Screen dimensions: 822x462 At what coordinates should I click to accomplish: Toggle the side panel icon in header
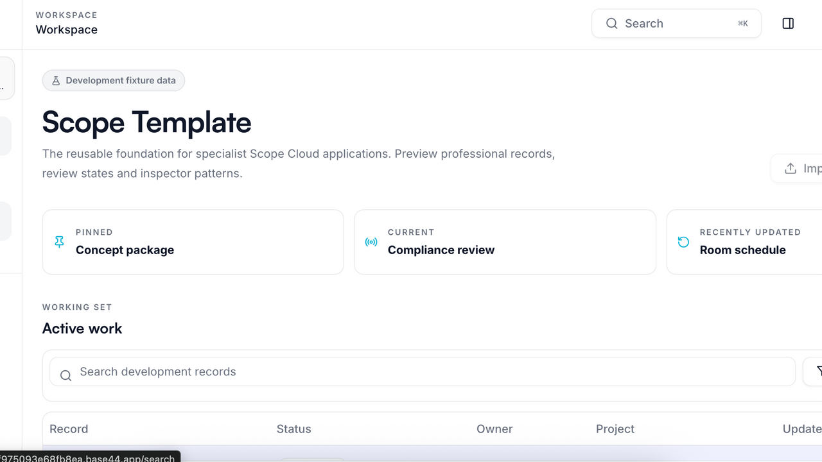[x=788, y=24]
